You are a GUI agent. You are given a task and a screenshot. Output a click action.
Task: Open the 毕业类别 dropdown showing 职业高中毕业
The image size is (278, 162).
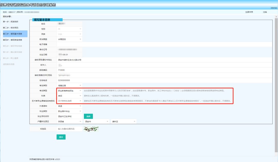pyautogui.click(x=69, y=111)
